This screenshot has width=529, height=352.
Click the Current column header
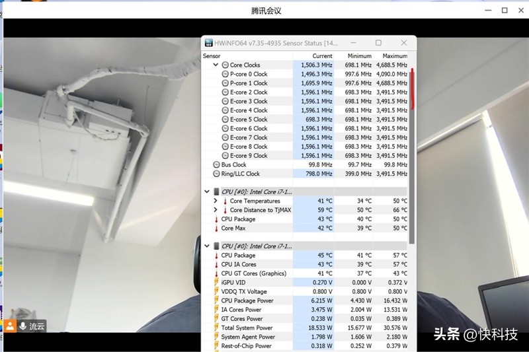(322, 56)
